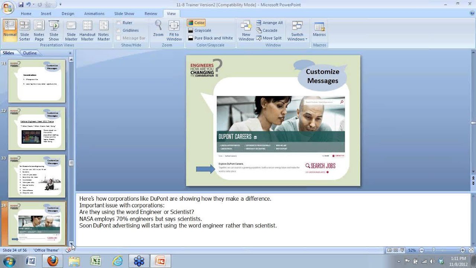Zoom in with the plus button
This screenshot has width=476, height=268.
click(463, 250)
